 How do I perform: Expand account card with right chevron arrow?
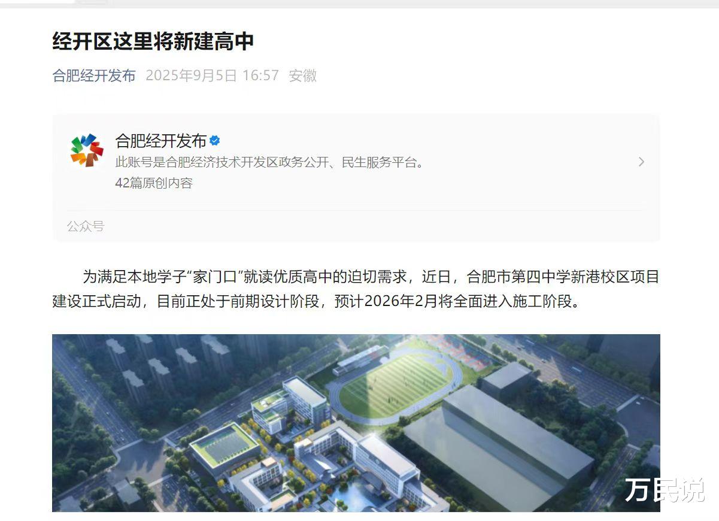(641, 162)
